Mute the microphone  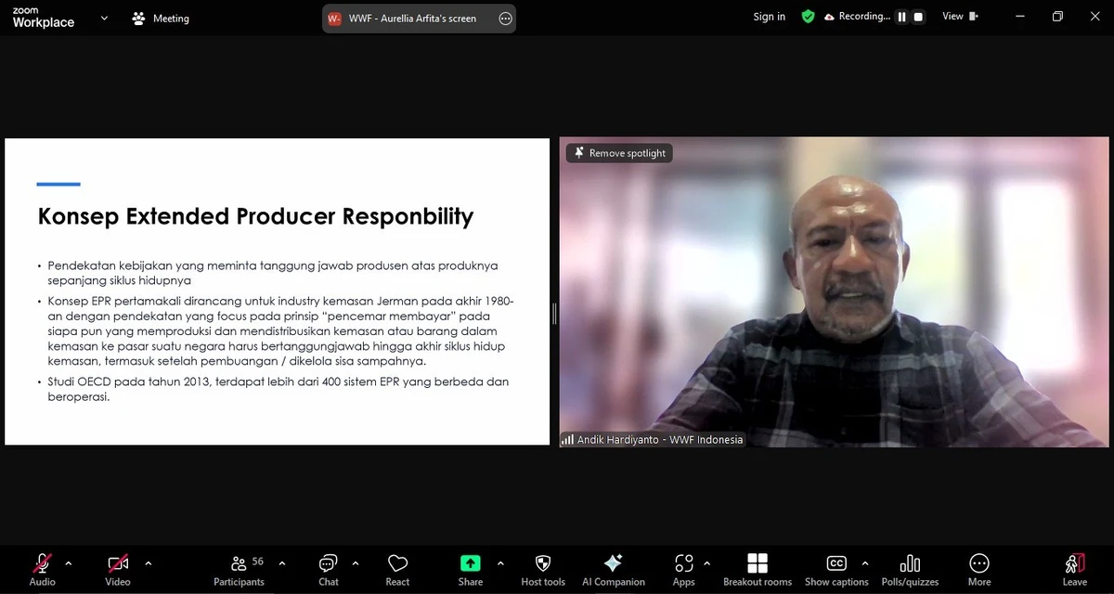pos(42,568)
